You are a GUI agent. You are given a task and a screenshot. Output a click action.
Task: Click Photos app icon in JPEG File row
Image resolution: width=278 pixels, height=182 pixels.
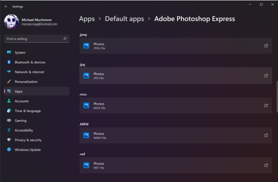pos(86,46)
